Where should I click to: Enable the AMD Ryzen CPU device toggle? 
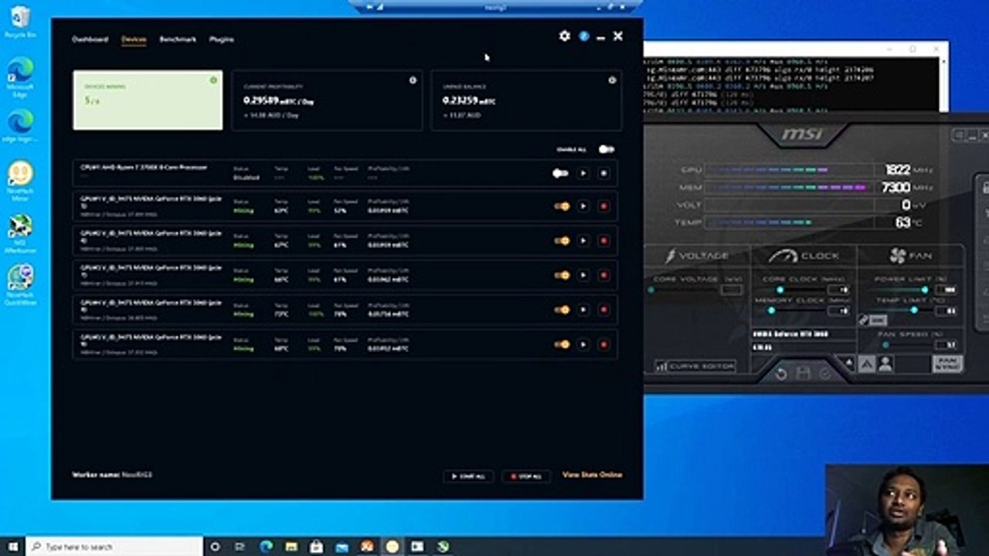click(x=561, y=173)
